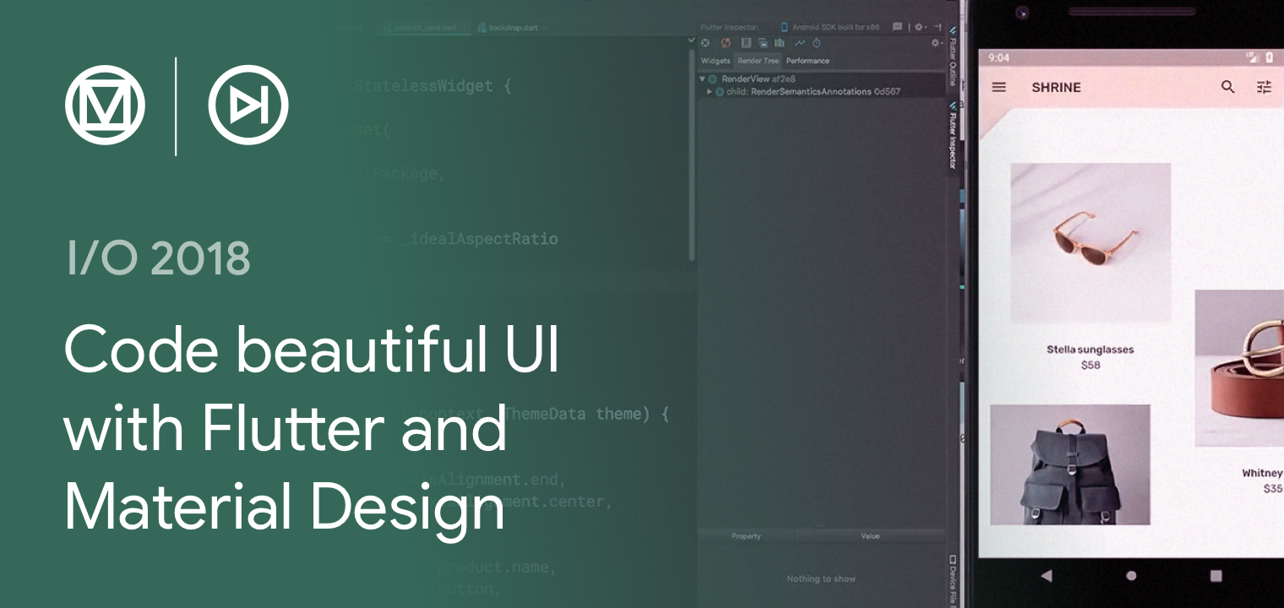This screenshot has height=608, width=1284.
Task: Switch to the Widgets tab
Action: [x=715, y=61]
